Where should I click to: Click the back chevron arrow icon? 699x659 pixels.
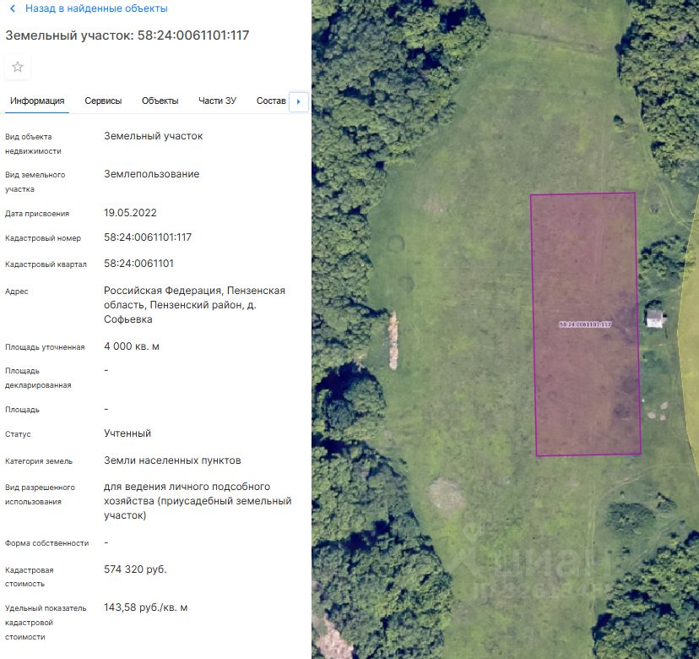[x=13, y=8]
